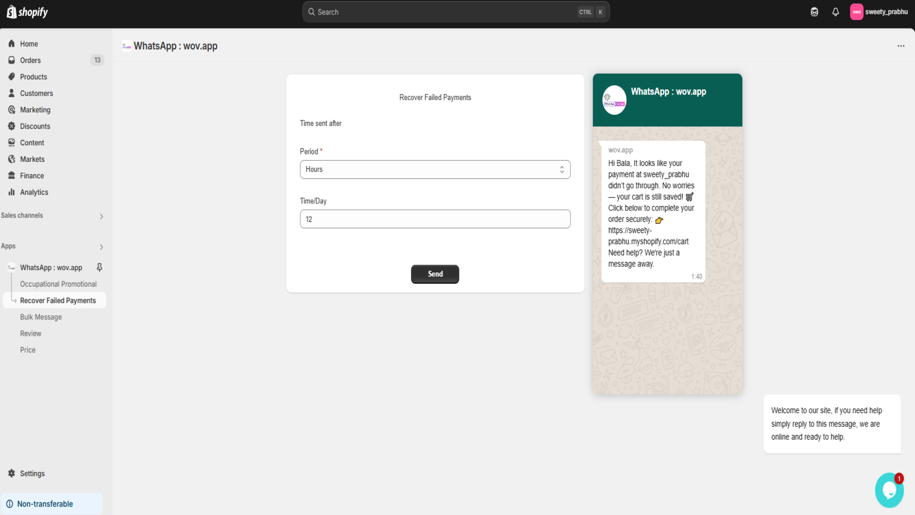
Task: Open the Sidekick assistant icon
Action: [814, 12]
